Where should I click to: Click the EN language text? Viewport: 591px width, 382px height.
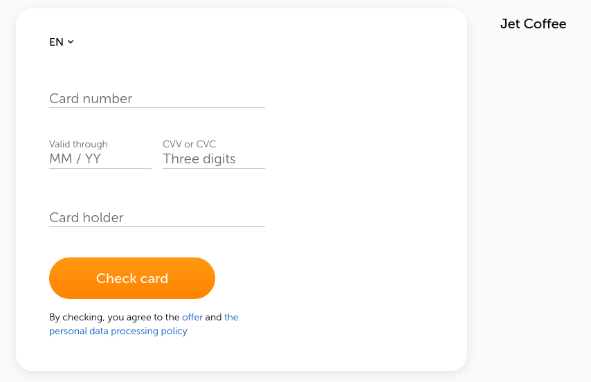[56, 42]
